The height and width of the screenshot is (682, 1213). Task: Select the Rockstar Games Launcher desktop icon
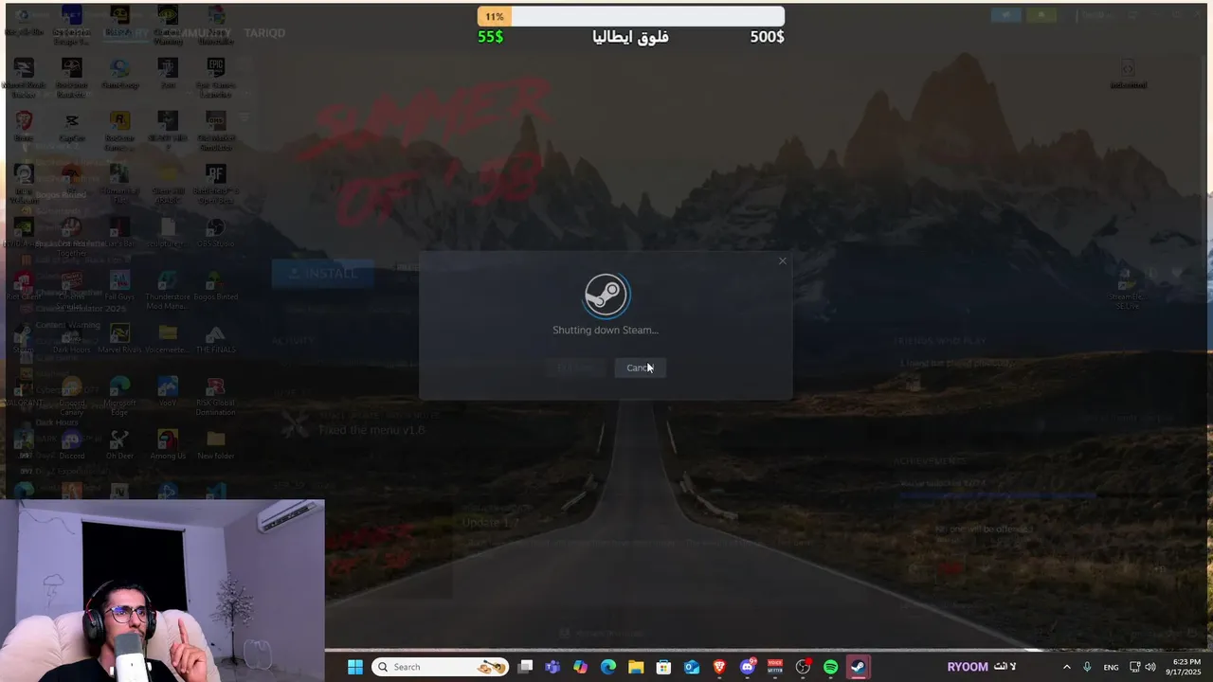119,131
